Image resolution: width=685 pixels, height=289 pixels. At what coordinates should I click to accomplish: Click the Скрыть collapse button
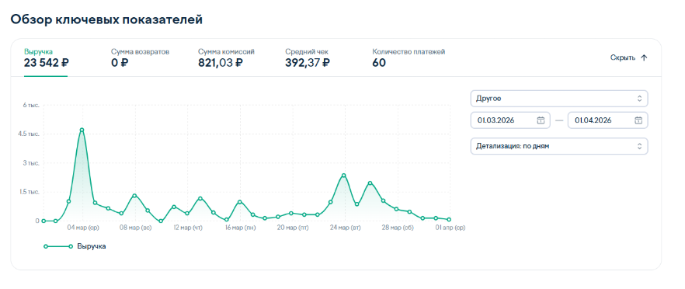click(x=628, y=57)
